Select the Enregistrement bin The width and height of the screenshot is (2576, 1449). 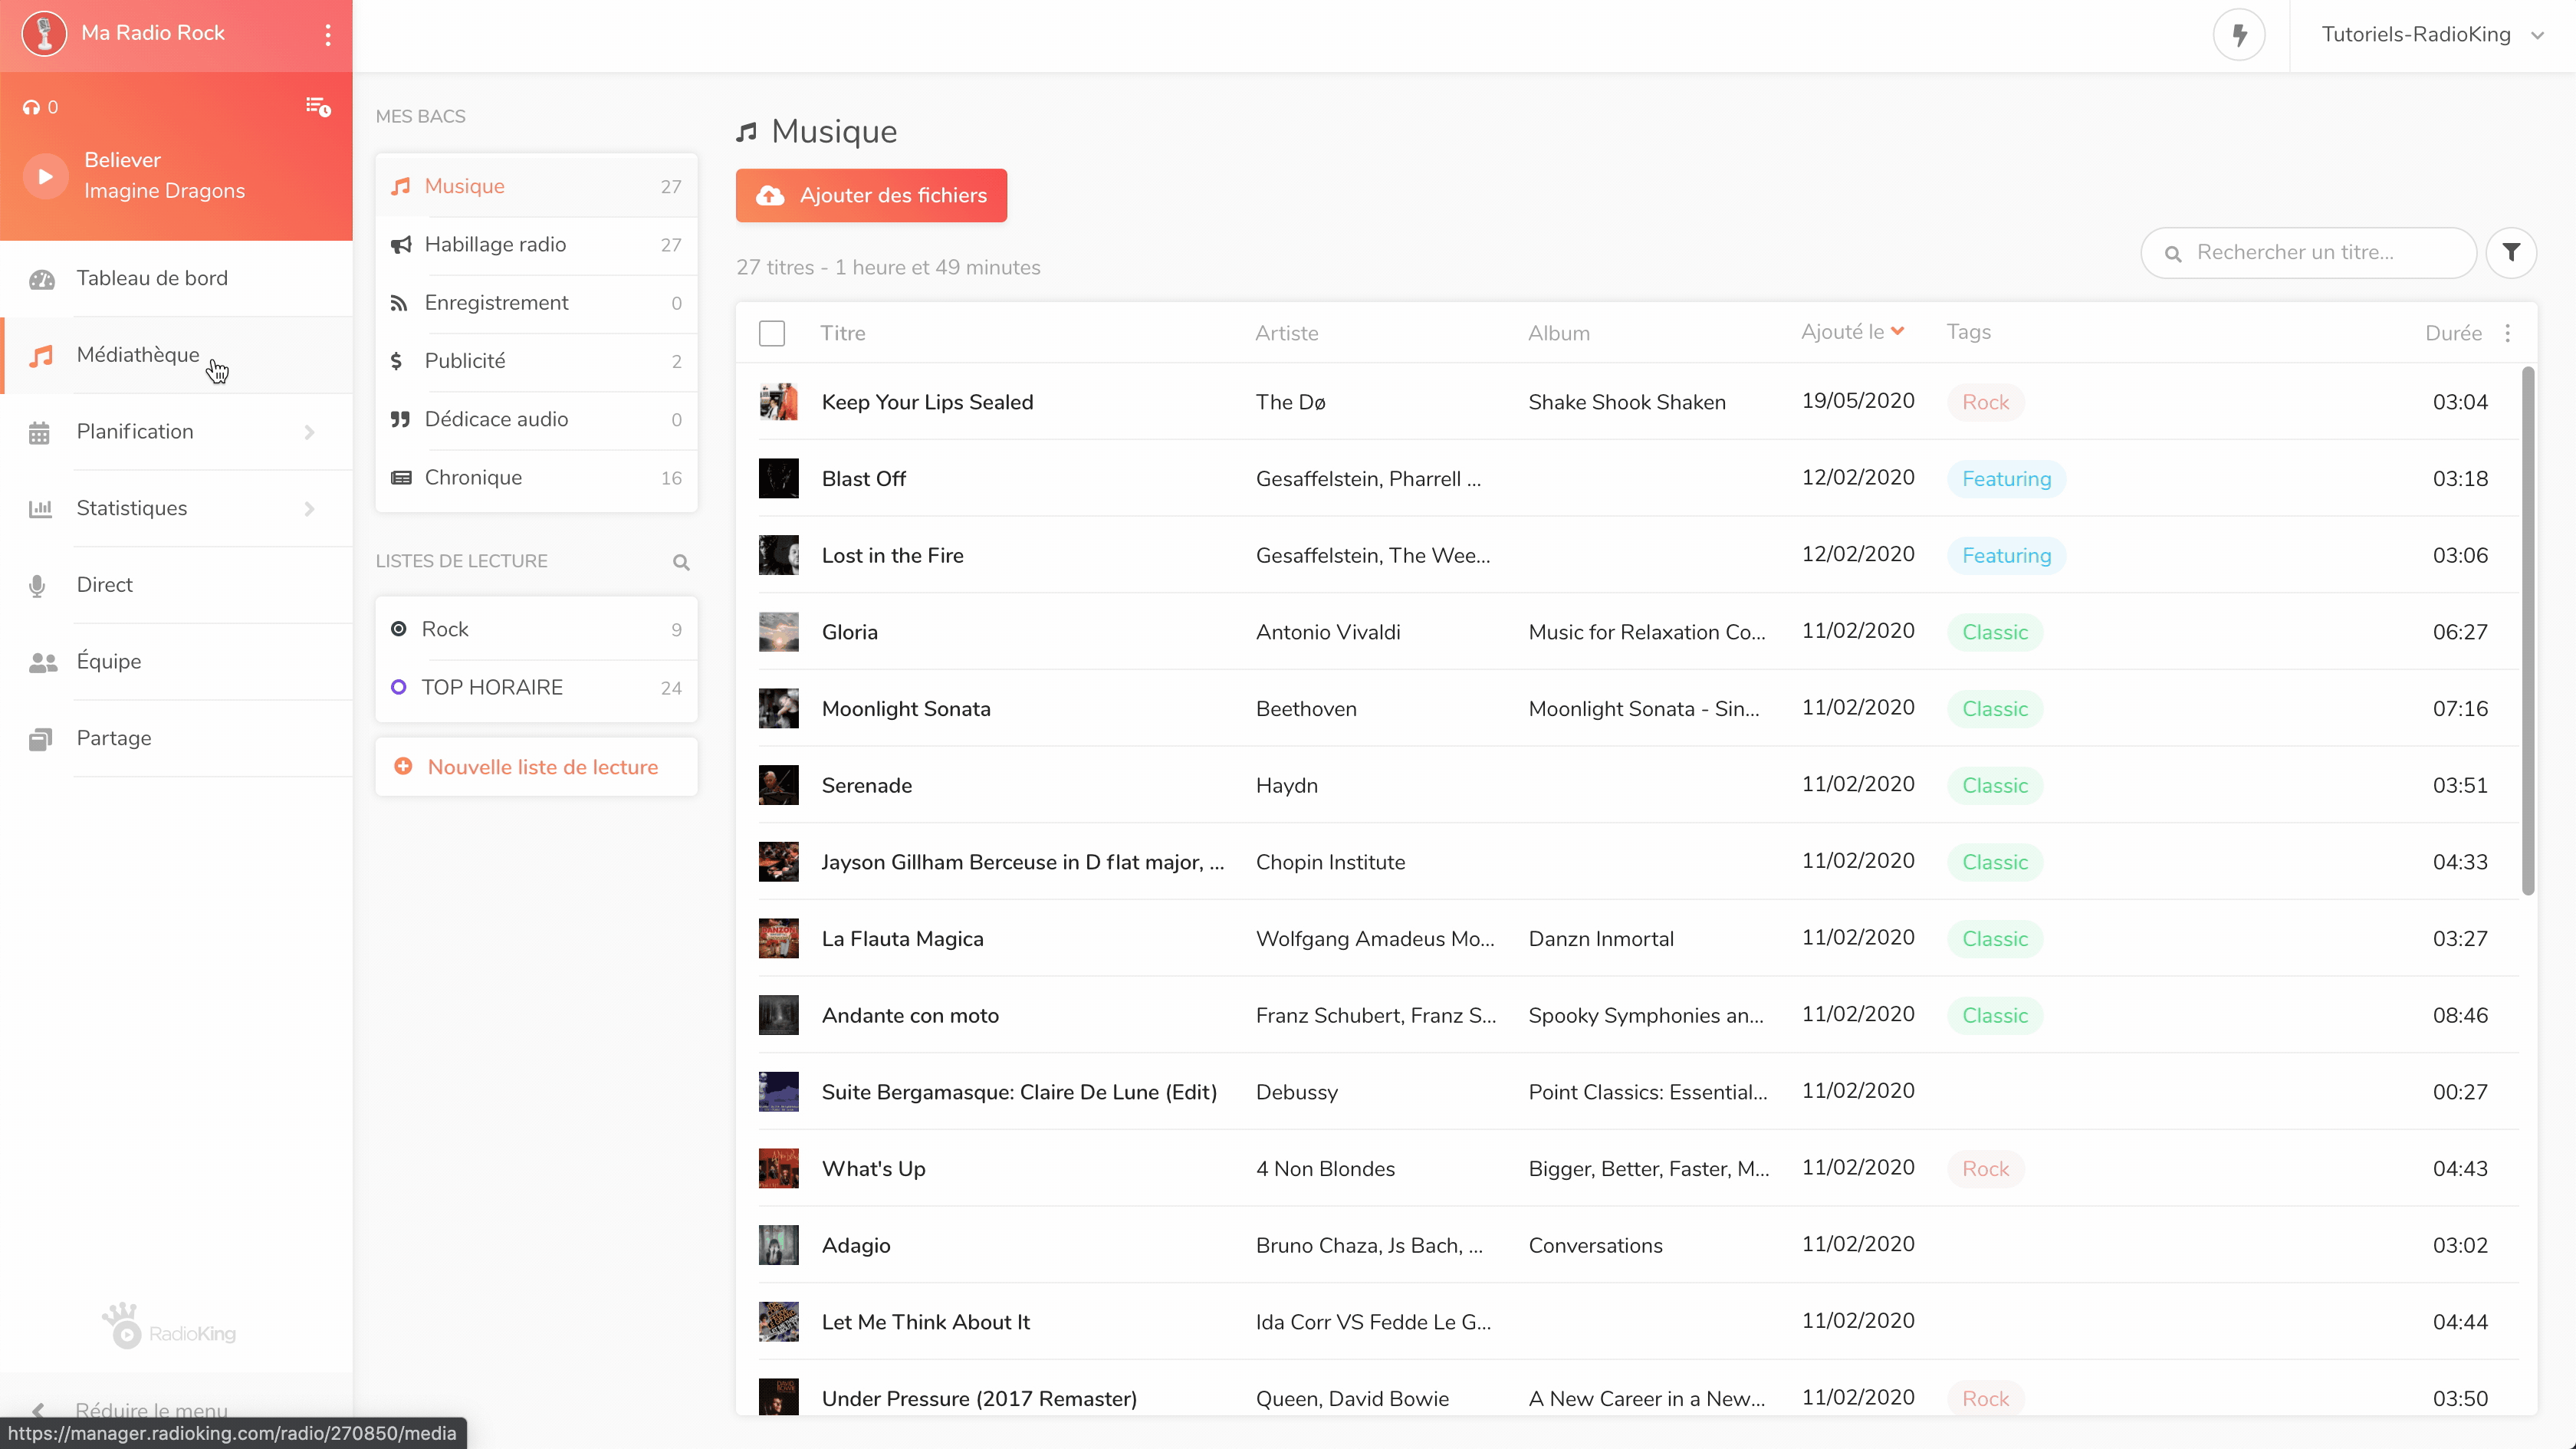click(x=536, y=303)
